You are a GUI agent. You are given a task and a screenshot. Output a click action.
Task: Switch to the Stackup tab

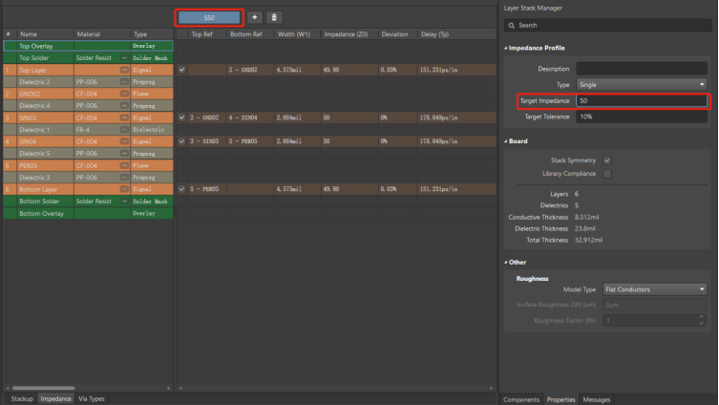point(20,398)
